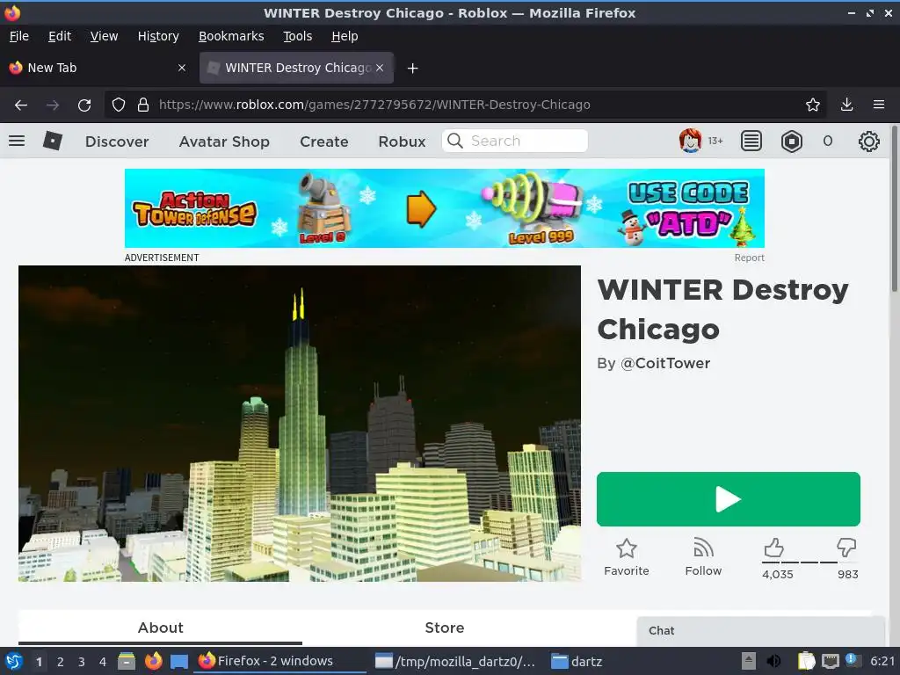Open Firefox downloads panel

click(x=846, y=105)
